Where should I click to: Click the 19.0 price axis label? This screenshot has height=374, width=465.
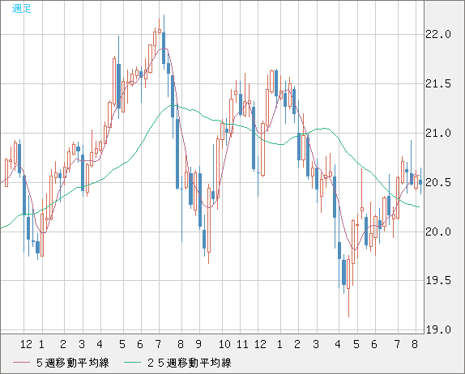[438, 329]
